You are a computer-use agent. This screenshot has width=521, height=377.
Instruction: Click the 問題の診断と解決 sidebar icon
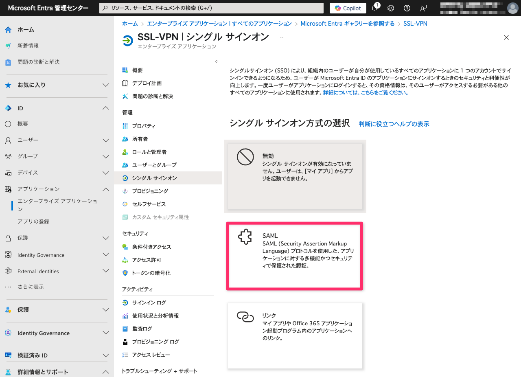click(x=8, y=62)
